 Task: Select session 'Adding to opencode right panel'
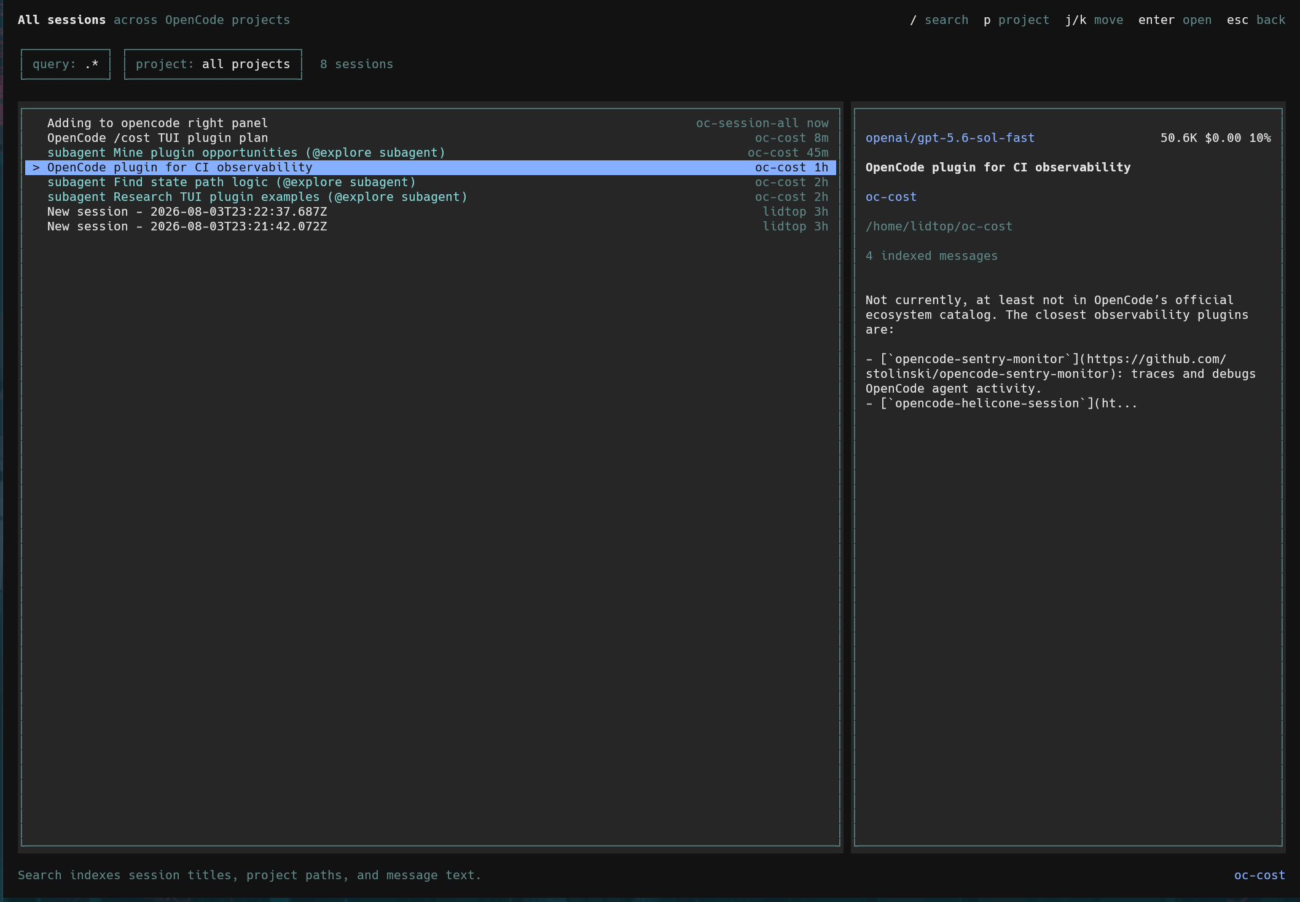pyautogui.click(x=430, y=123)
